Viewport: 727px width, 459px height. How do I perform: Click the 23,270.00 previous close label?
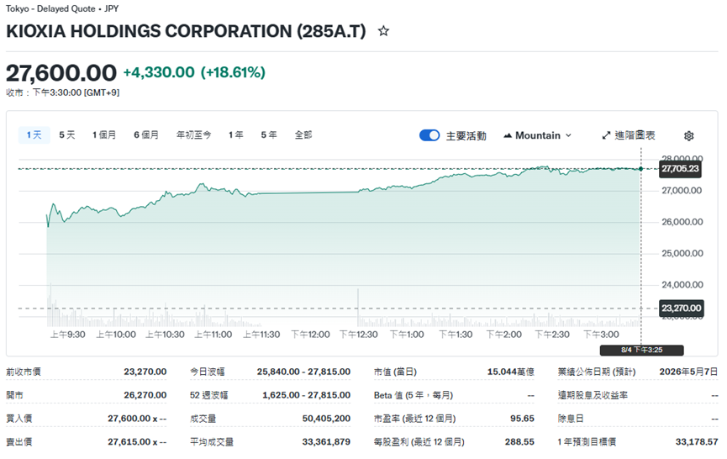(x=681, y=309)
